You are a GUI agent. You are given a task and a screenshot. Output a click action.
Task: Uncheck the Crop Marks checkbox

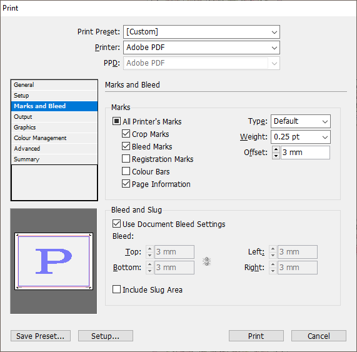coord(126,134)
